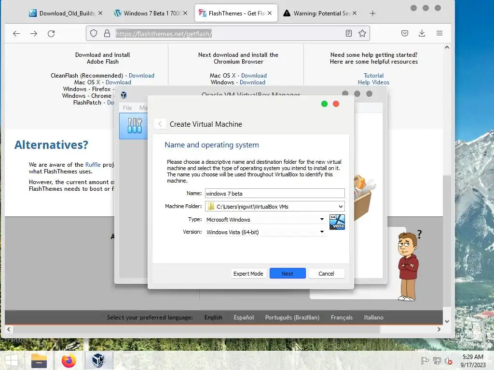Open Firefox hamburger menu
Screen dimensions: 494x370
(x=439, y=33)
